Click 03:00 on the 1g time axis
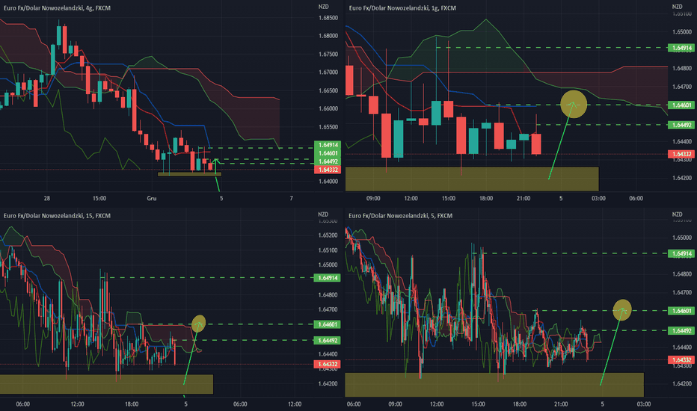The height and width of the screenshot is (411, 697). [x=598, y=199]
